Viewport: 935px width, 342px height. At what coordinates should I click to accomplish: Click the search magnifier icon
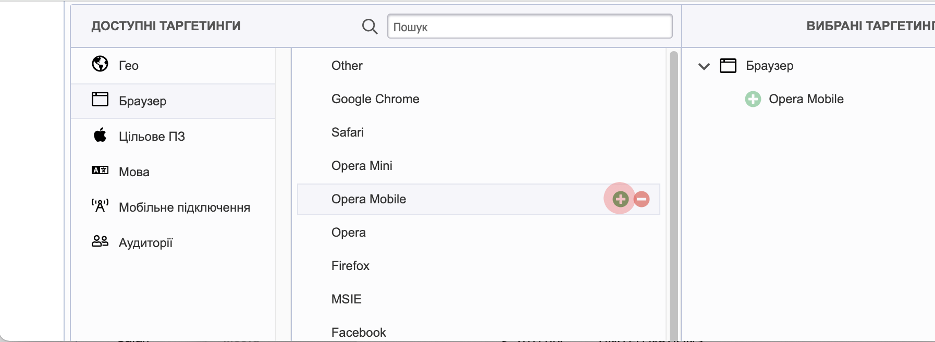click(x=370, y=26)
